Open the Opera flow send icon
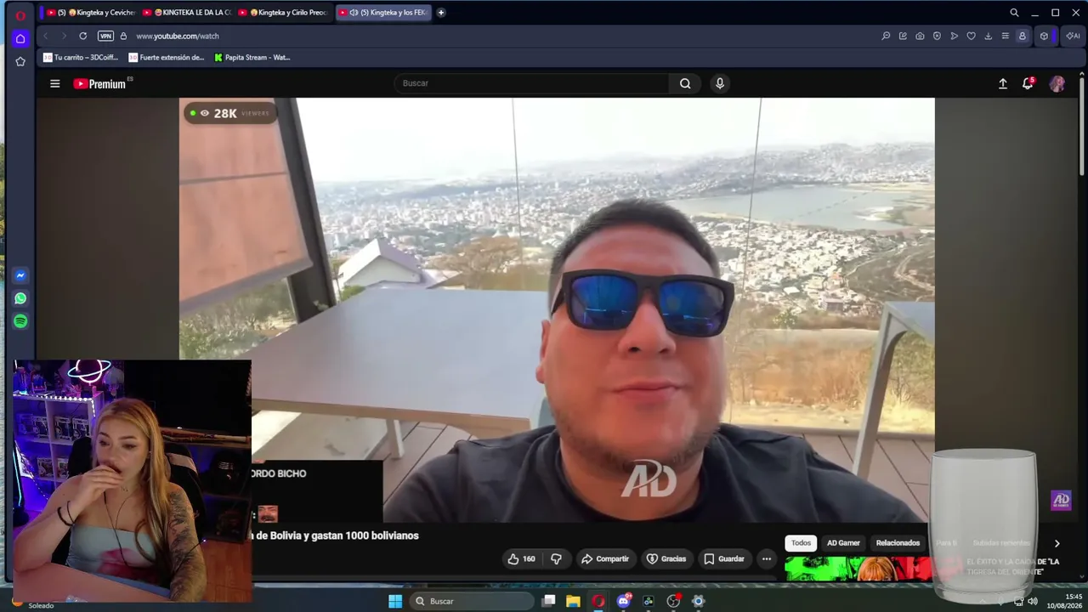This screenshot has width=1088, height=612. point(954,36)
